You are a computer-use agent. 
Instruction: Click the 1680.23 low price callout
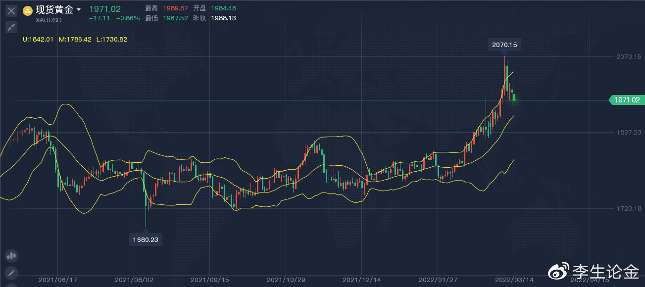(x=146, y=239)
